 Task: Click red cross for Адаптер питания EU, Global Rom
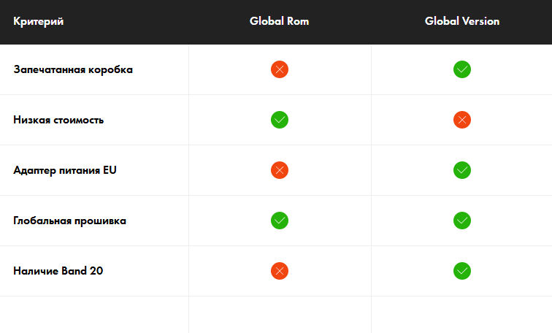[x=280, y=170]
